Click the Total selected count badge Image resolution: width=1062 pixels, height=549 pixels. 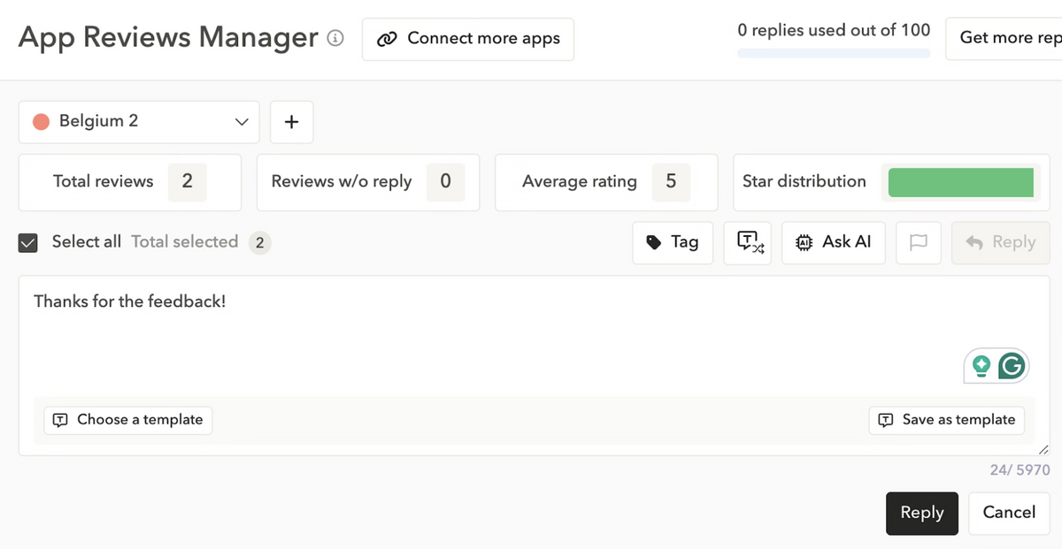coord(259,243)
